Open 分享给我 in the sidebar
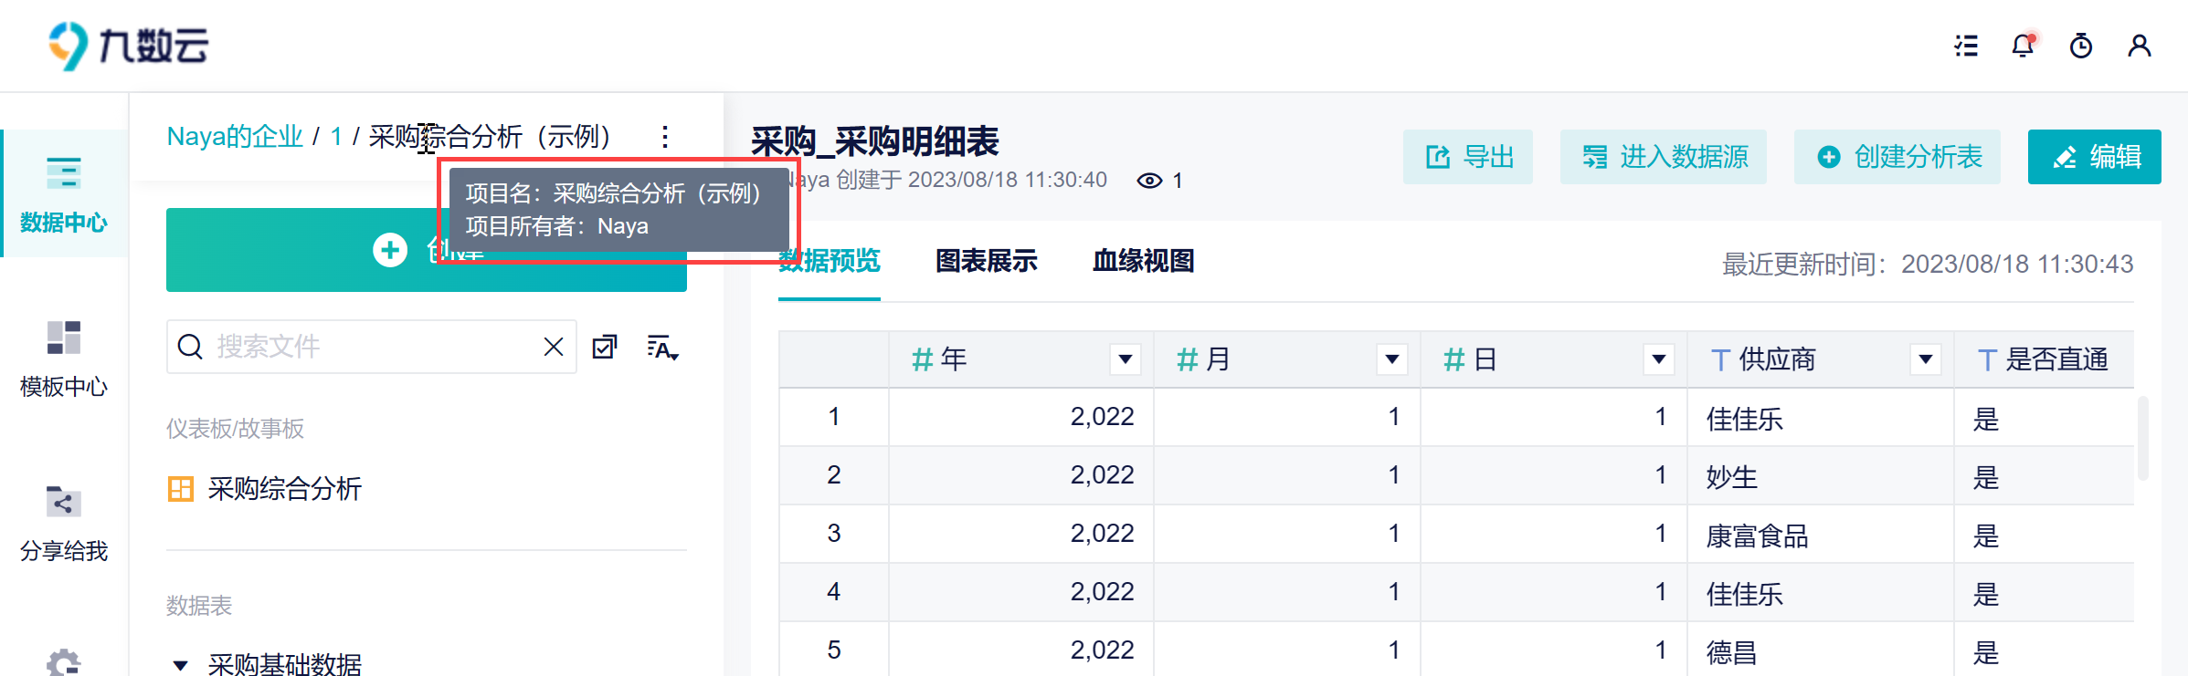 (x=64, y=523)
